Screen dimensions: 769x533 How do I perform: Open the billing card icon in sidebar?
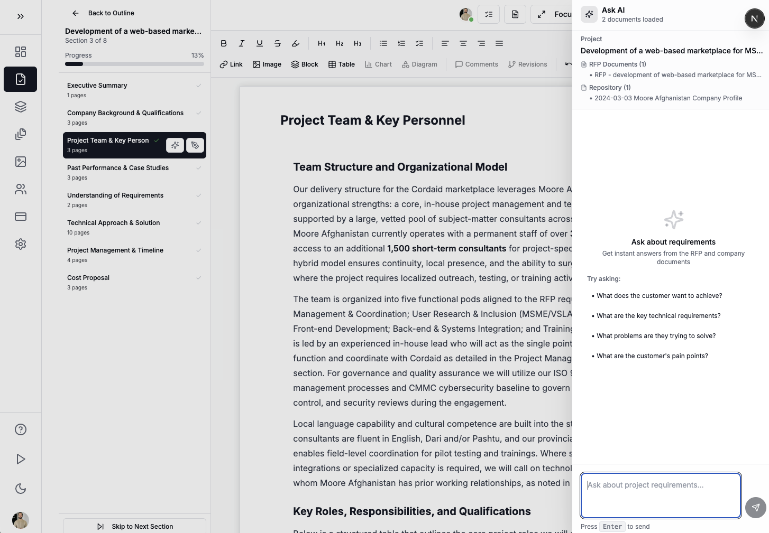point(21,217)
